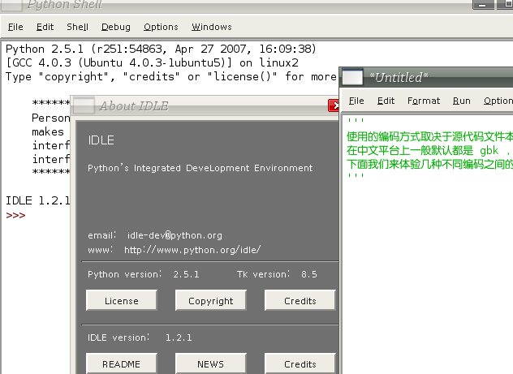
Task: Open the Format menu in Untitled editor
Action: 424,101
